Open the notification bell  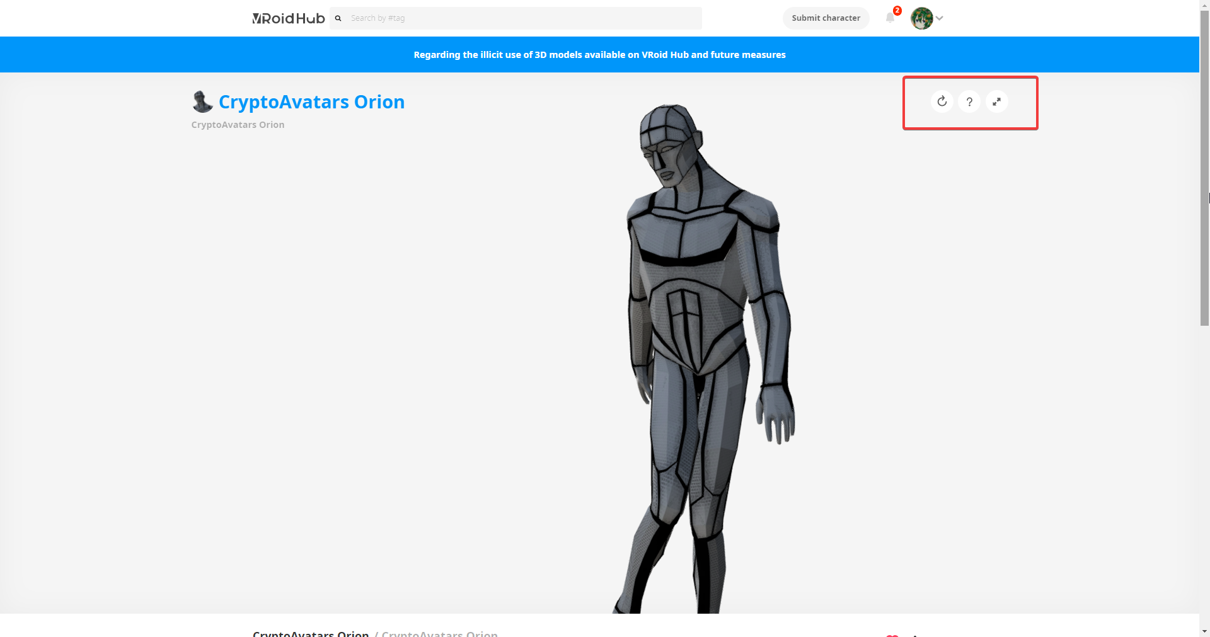[x=890, y=18]
